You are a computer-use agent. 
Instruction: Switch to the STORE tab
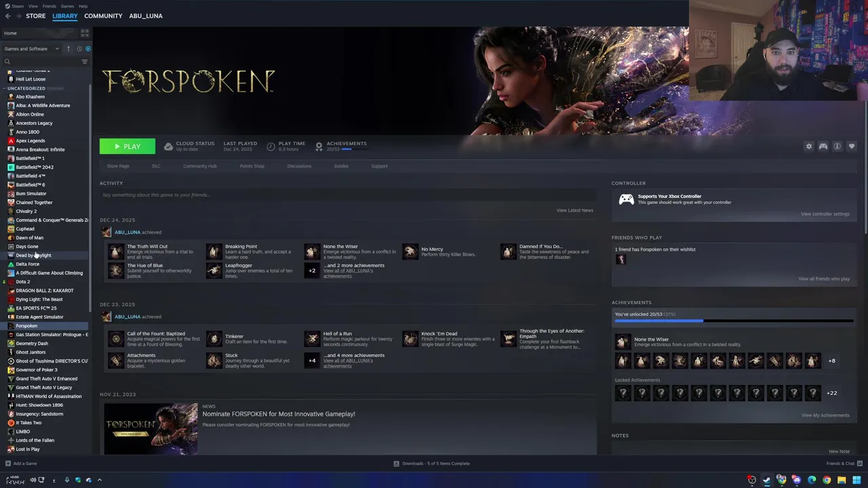(x=36, y=16)
